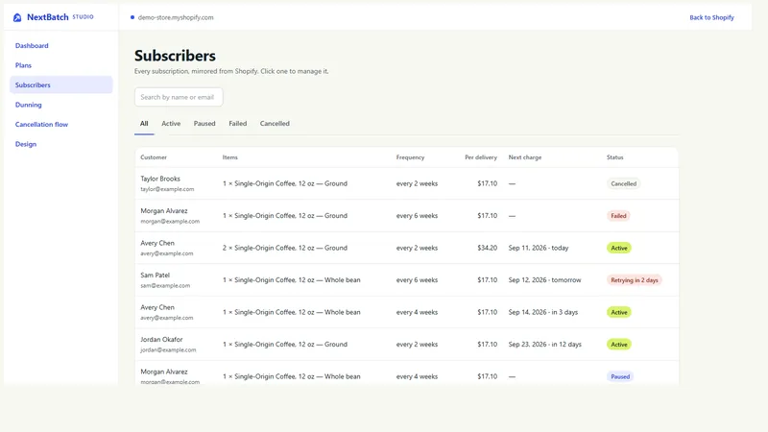Viewport: 768px width, 432px height.
Task: Open Sam Patel subscriber row
Action: pyautogui.click(x=406, y=280)
